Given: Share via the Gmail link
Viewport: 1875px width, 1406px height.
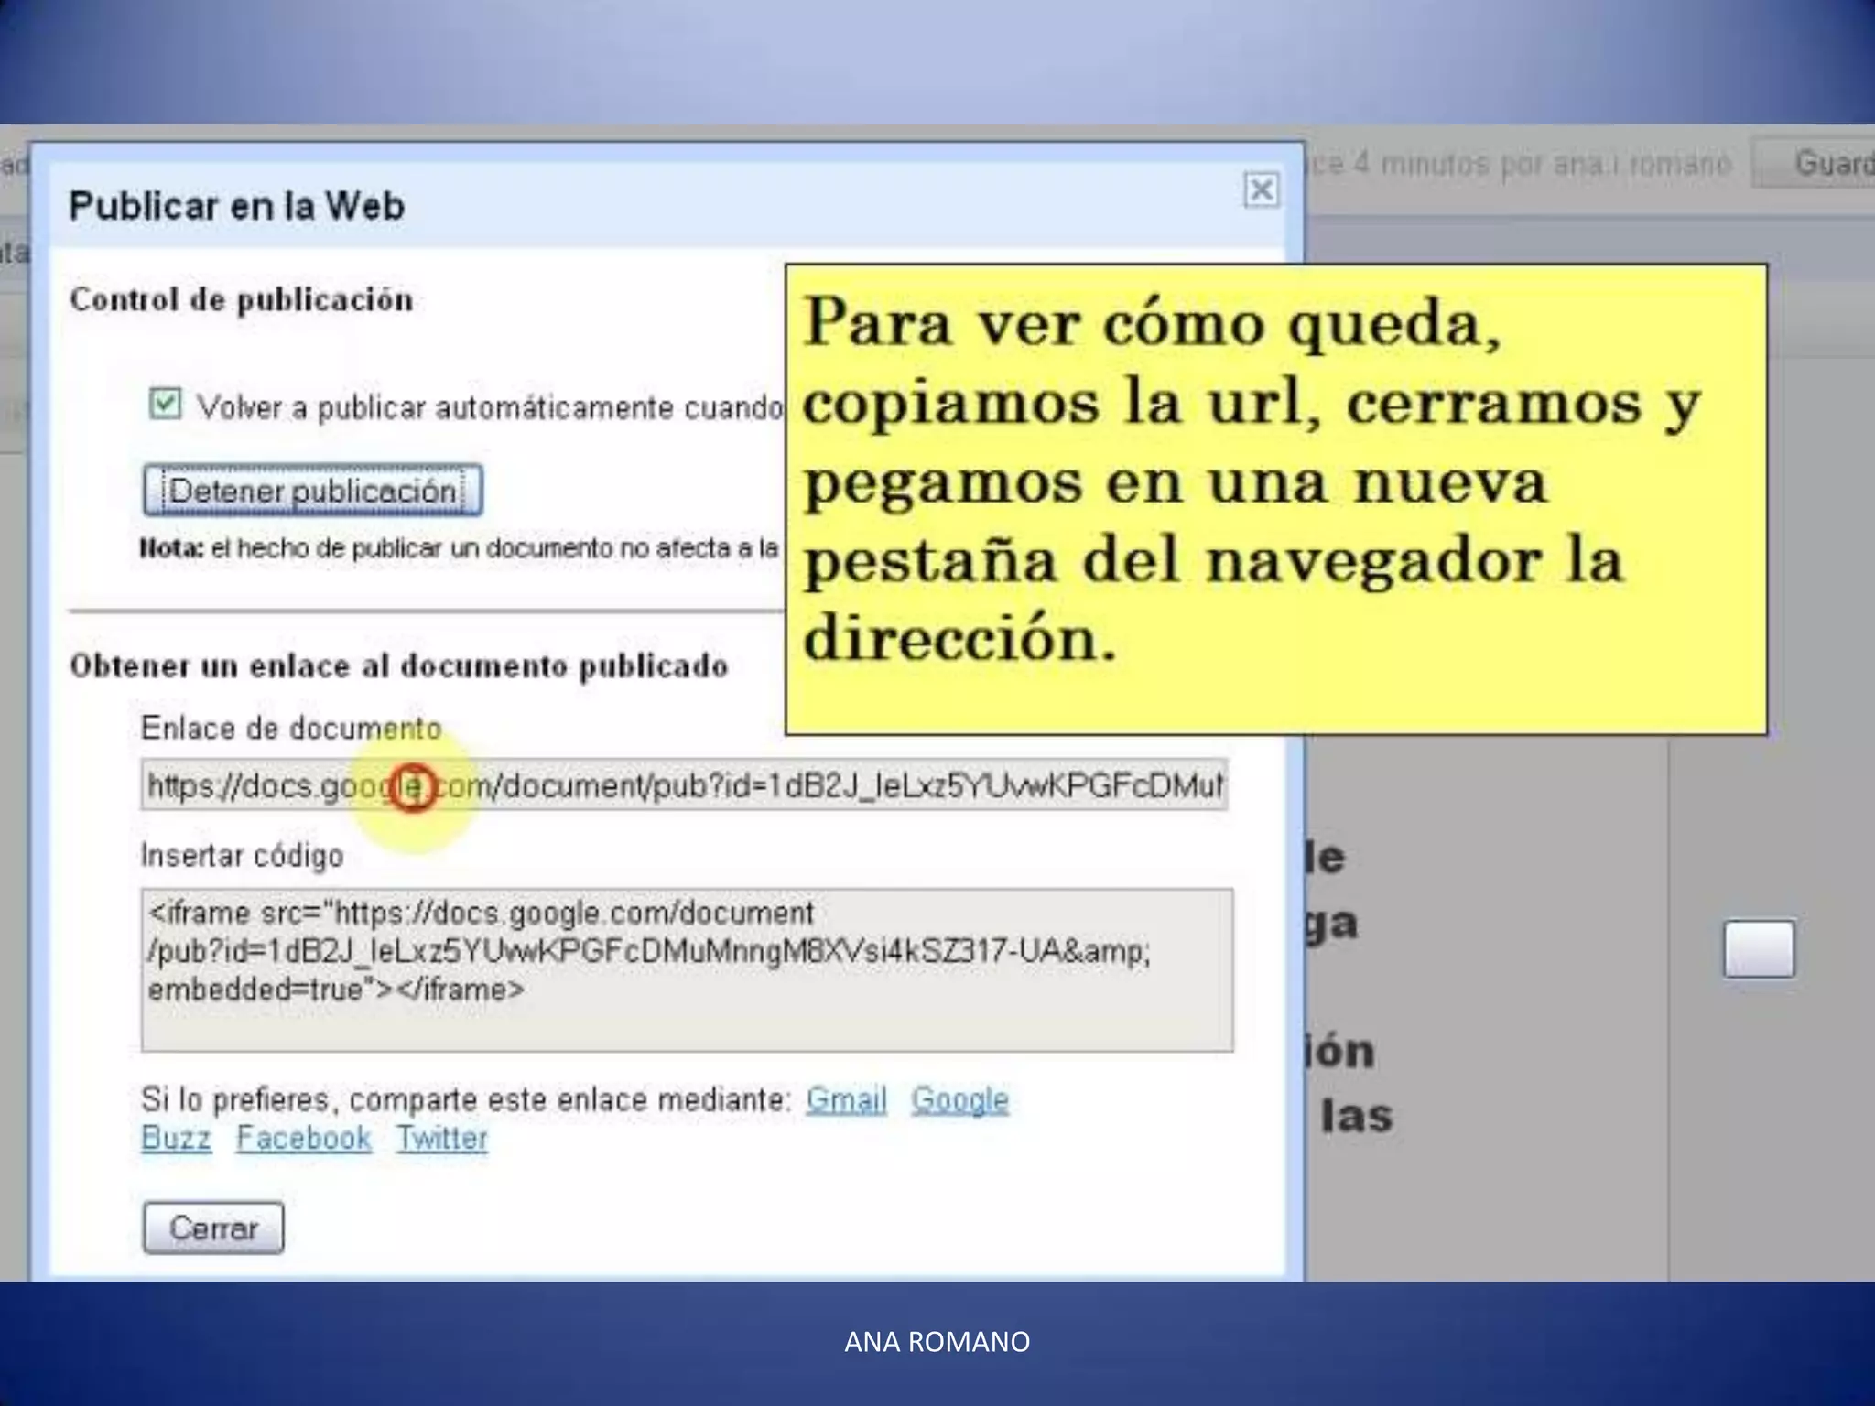Looking at the screenshot, I should click(x=846, y=1099).
